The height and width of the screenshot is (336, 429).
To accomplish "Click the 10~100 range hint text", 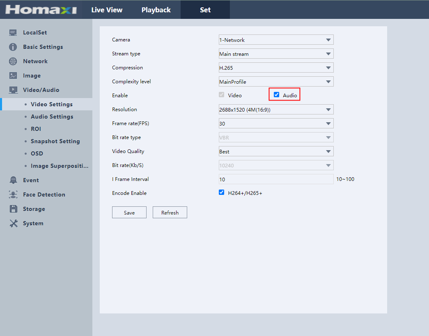I will pyautogui.click(x=345, y=179).
